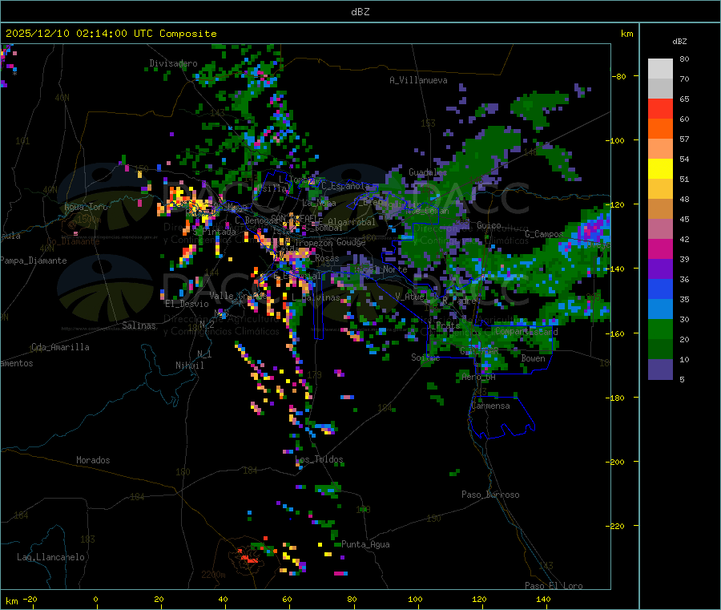Click the slate purple 5-10 dBZ swatch
Screen dimensions: 721x610
pos(660,370)
